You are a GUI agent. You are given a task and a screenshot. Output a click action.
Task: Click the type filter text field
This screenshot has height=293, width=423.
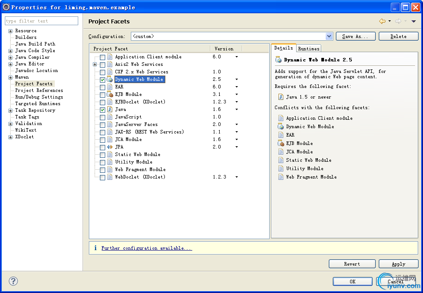[x=42, y=21]
